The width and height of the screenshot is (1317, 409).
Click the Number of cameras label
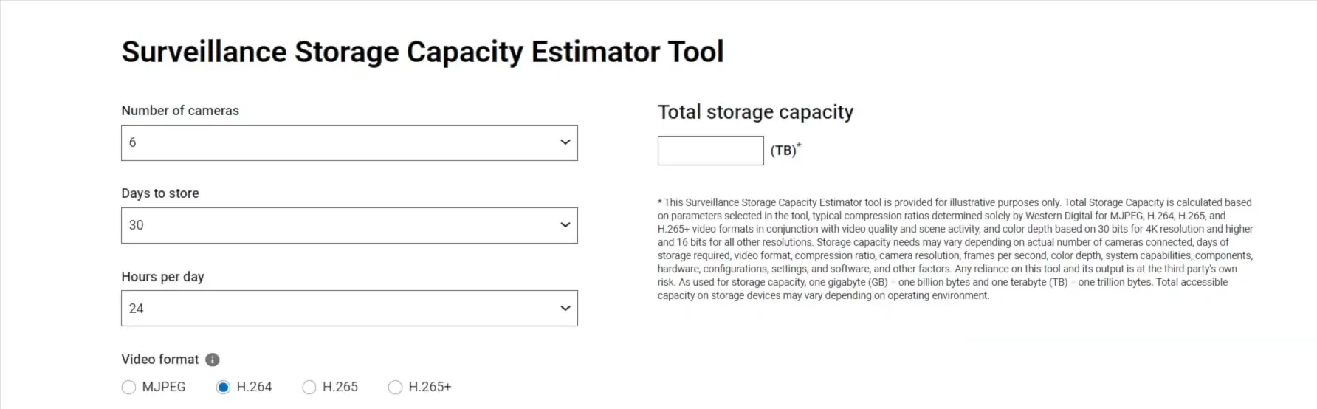(x=180, y=111)
